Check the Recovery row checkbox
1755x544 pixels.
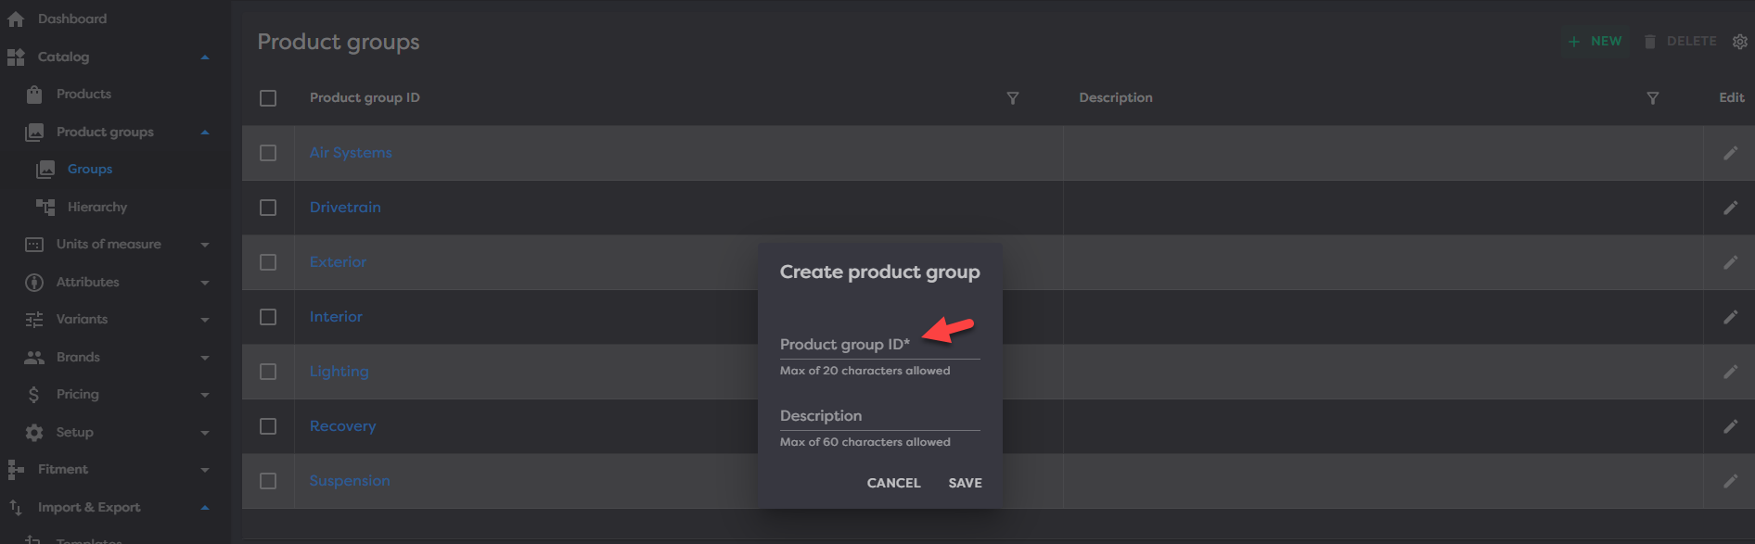[x=268, y=426]
